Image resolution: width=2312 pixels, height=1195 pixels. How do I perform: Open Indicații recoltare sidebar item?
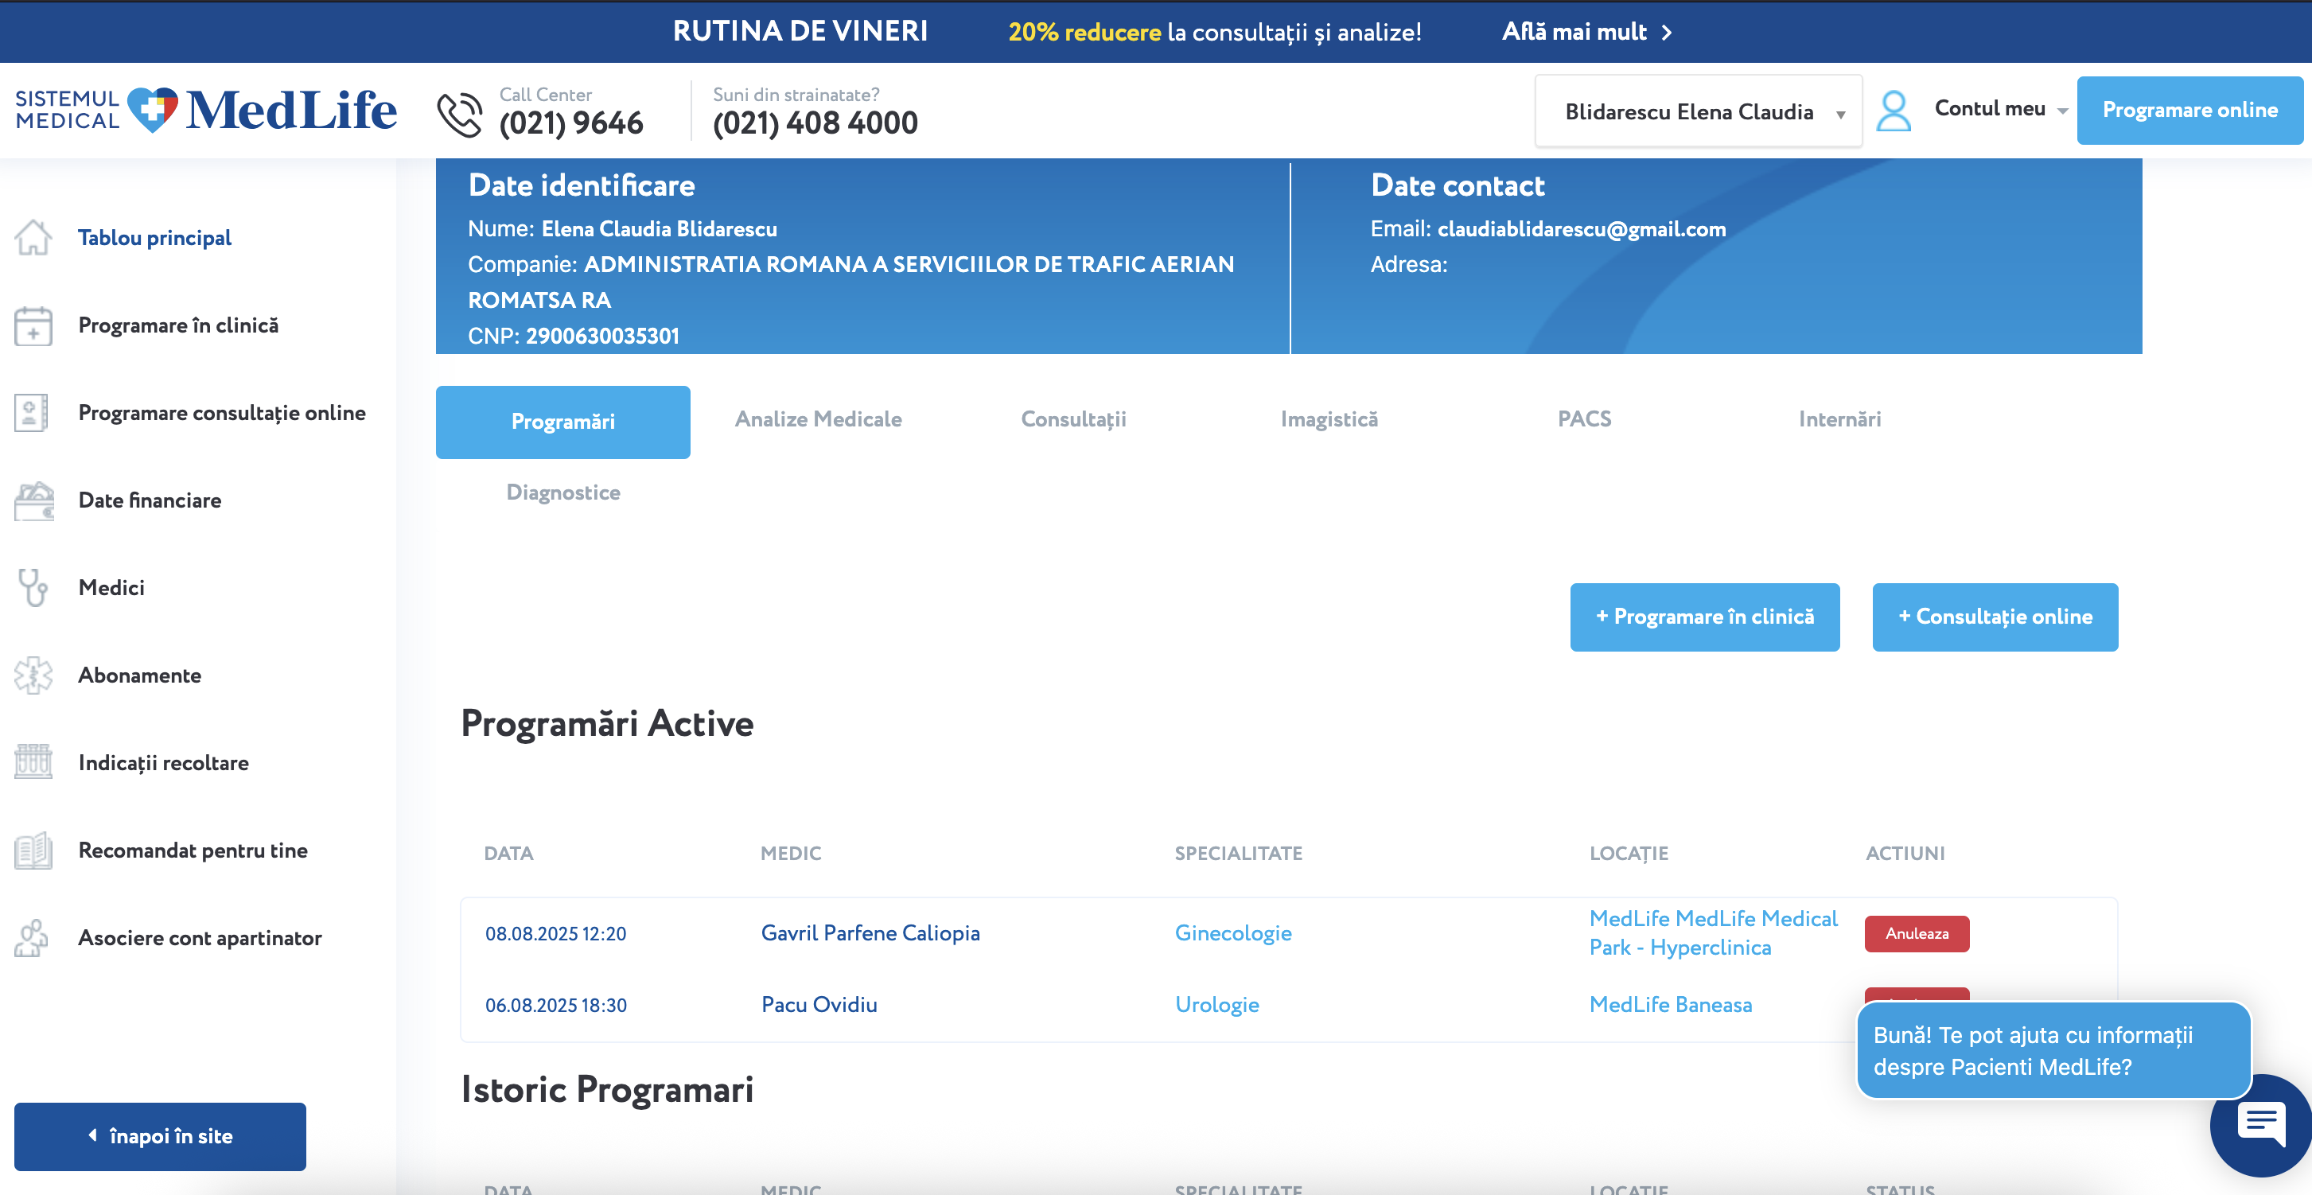point(163,763)
